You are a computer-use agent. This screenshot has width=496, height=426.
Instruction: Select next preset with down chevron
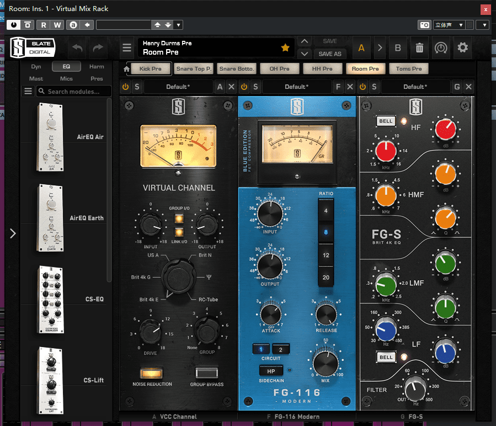305,54
